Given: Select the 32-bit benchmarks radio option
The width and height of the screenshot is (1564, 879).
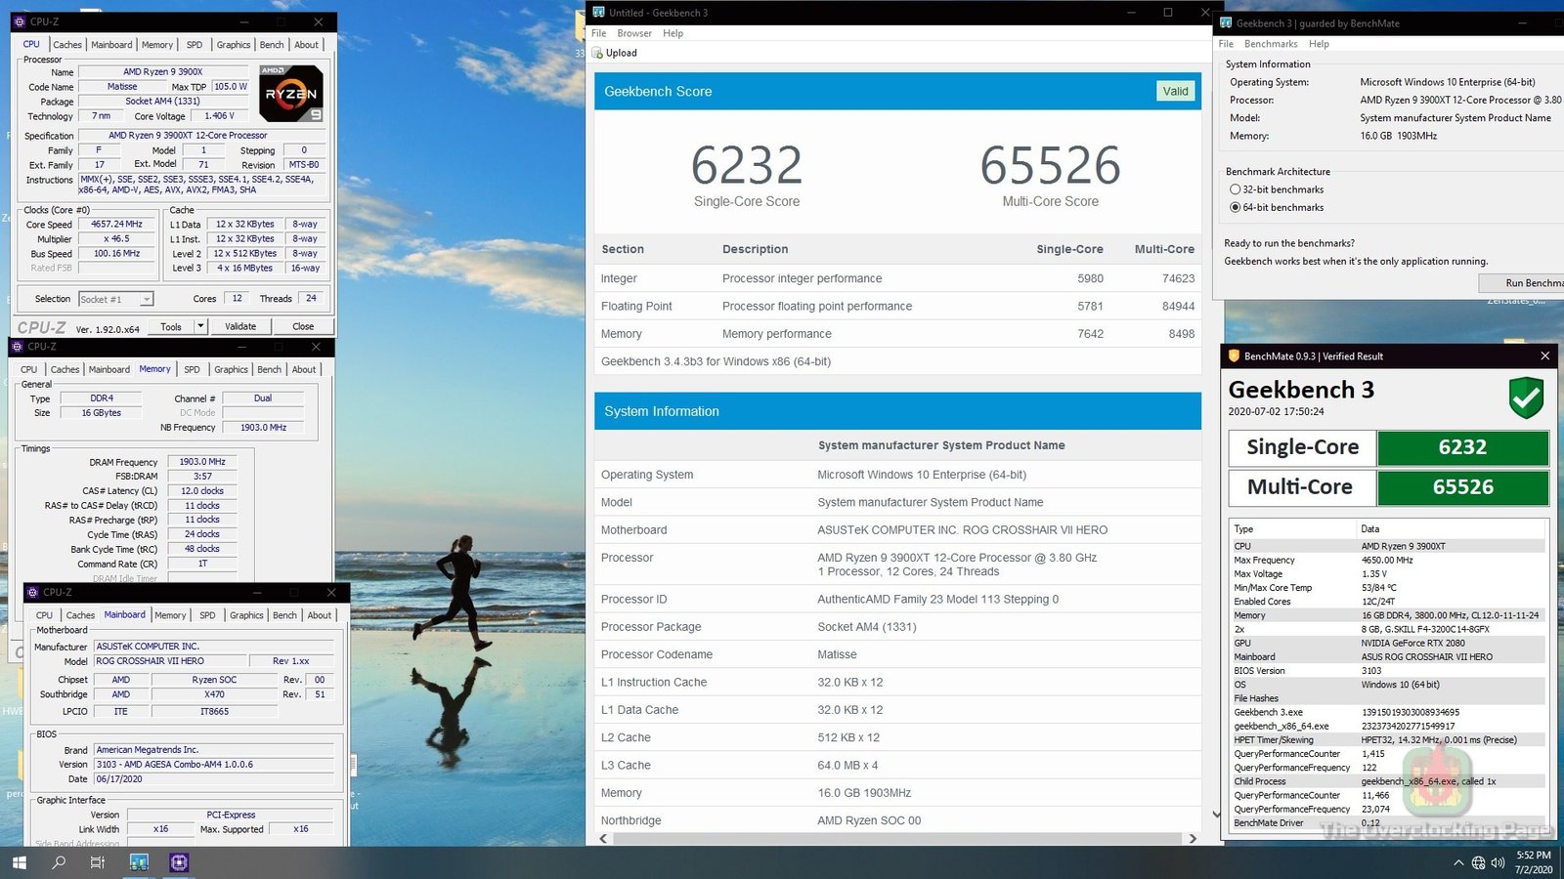Looking at the screenshot, I should pos(1236,189).
